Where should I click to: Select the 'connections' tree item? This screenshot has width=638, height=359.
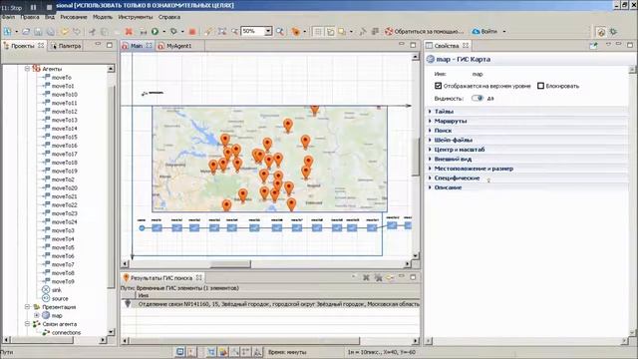point(66,332)
